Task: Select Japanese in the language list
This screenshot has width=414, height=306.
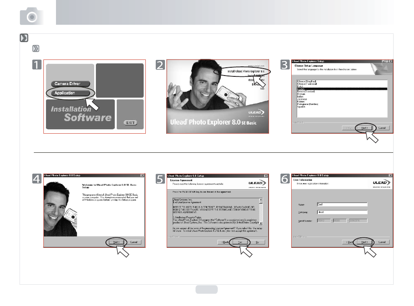Action: (x=302, y=99)
